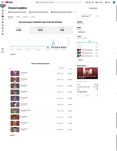Screen dimensions: 117x151
Task: Click the first video marker under chart
Action: tap(48, 48)
